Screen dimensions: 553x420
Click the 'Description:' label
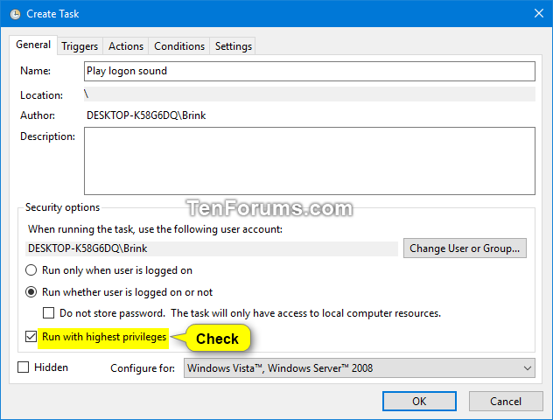47,136
